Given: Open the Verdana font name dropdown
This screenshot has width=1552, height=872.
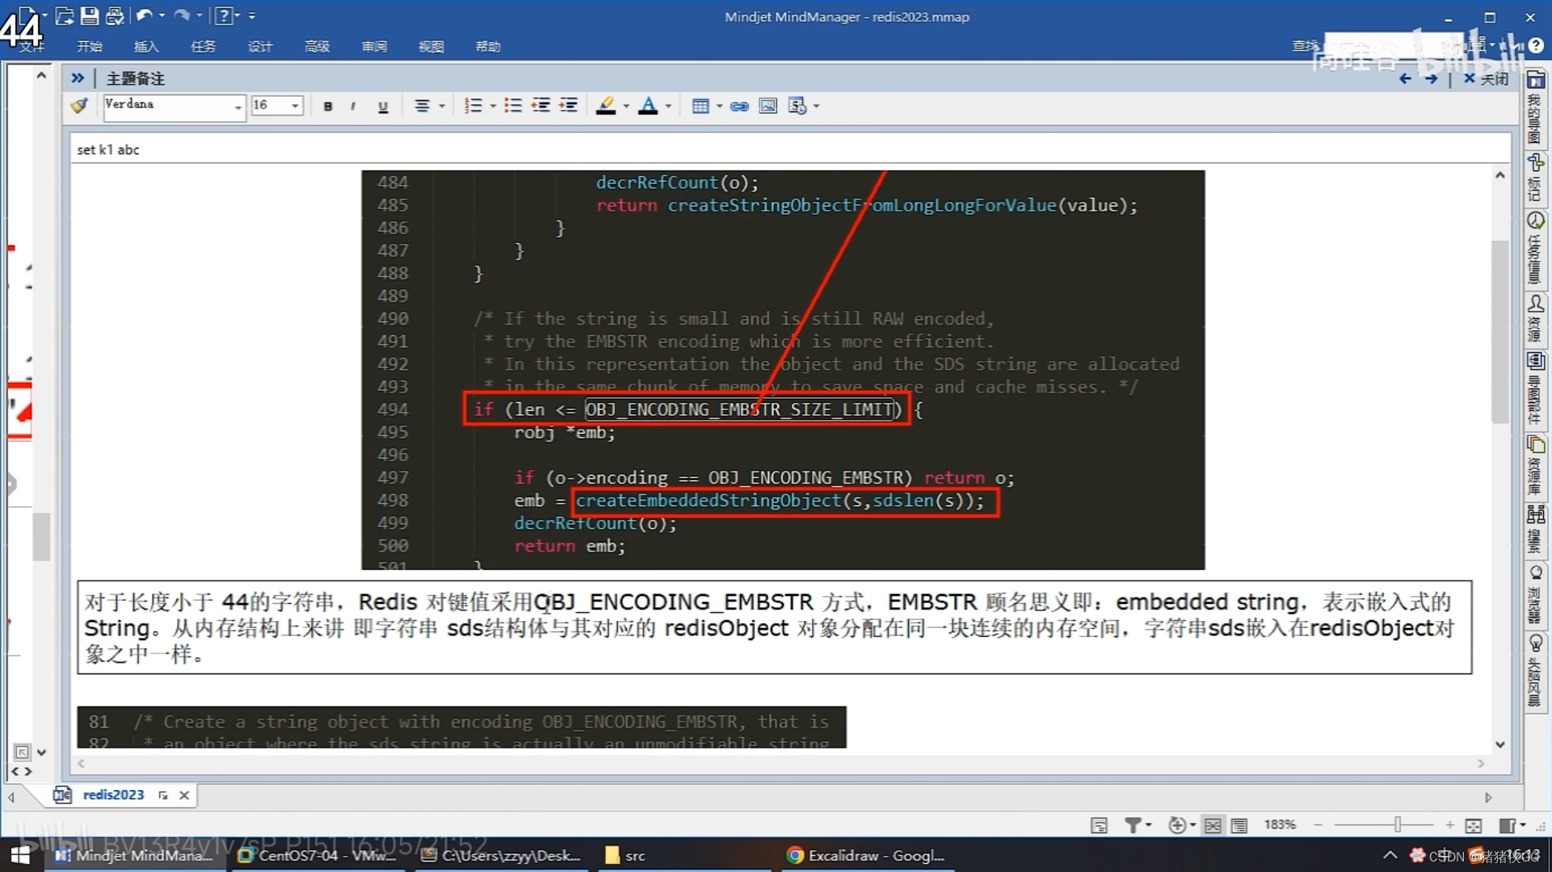Looking at the screenshot, I should tap(238, 107).
